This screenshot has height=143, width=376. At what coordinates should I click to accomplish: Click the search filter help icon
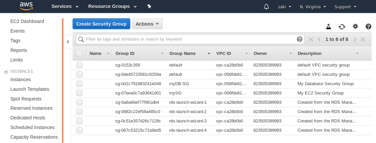pyautogui.click(x=299, y=39)
